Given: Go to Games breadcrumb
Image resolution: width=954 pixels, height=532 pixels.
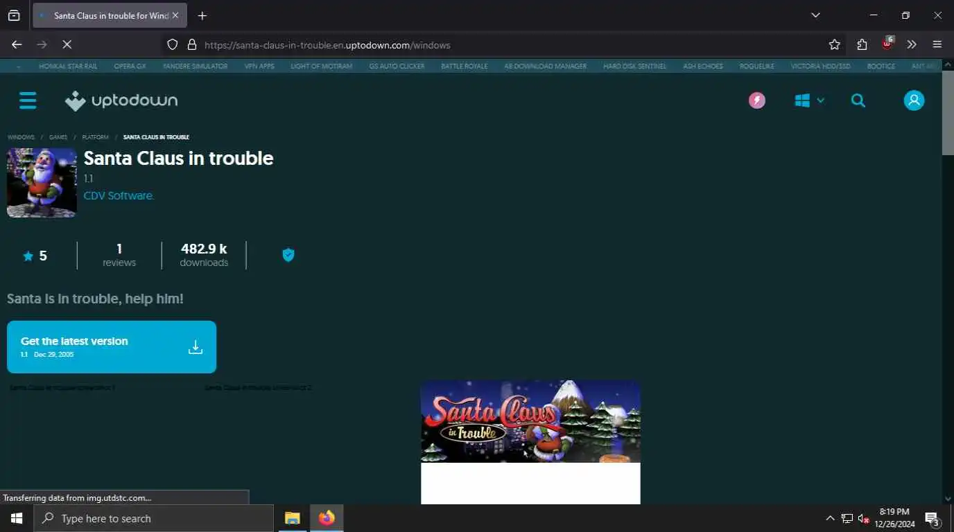Looking at the screenshot, I should click(x=58, y=137).
